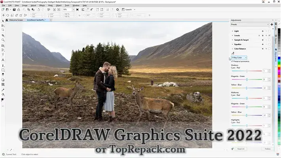Open the Presets dropdown
281x158 pixels.
pos(250,24)
